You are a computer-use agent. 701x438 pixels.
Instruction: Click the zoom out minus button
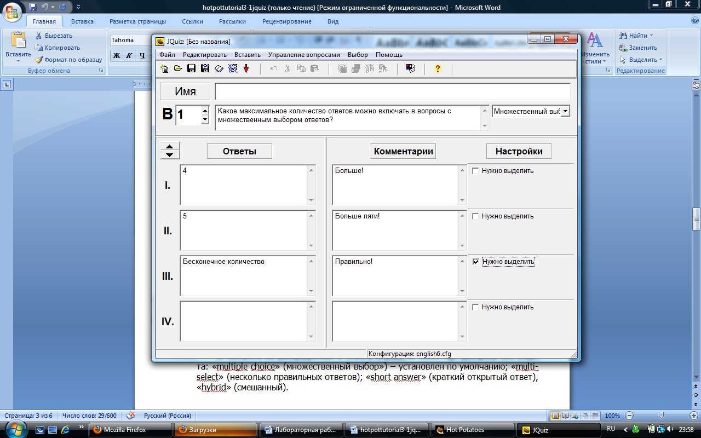pos(630,416)
